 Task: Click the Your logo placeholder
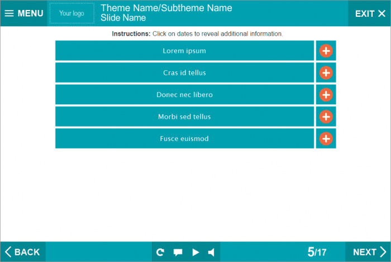71,13
